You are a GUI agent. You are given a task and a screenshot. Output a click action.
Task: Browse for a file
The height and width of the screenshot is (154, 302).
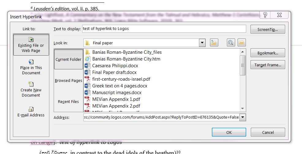tap(242, 43)
